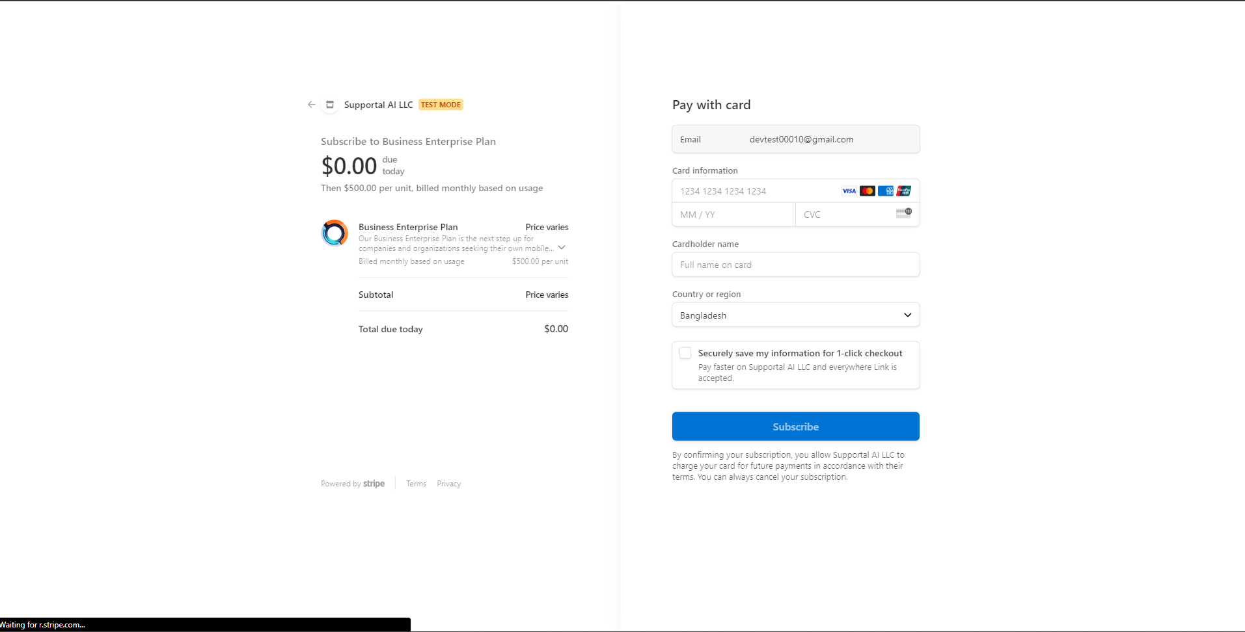Click "Subscribe to Business Enterprise Plan" heading
Screen dimensions: 1245x632
pos(408,142)
